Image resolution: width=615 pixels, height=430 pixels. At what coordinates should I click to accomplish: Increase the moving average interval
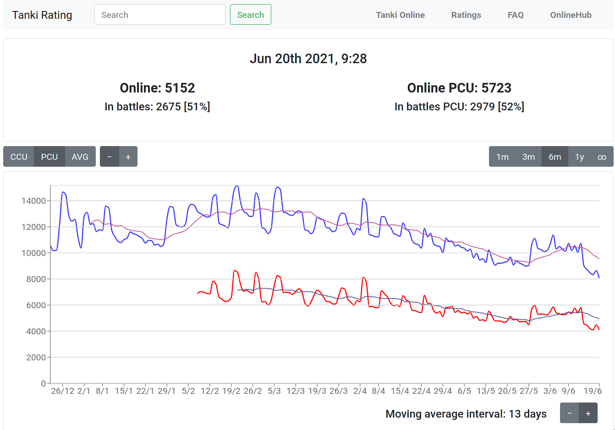click(588, 413)
